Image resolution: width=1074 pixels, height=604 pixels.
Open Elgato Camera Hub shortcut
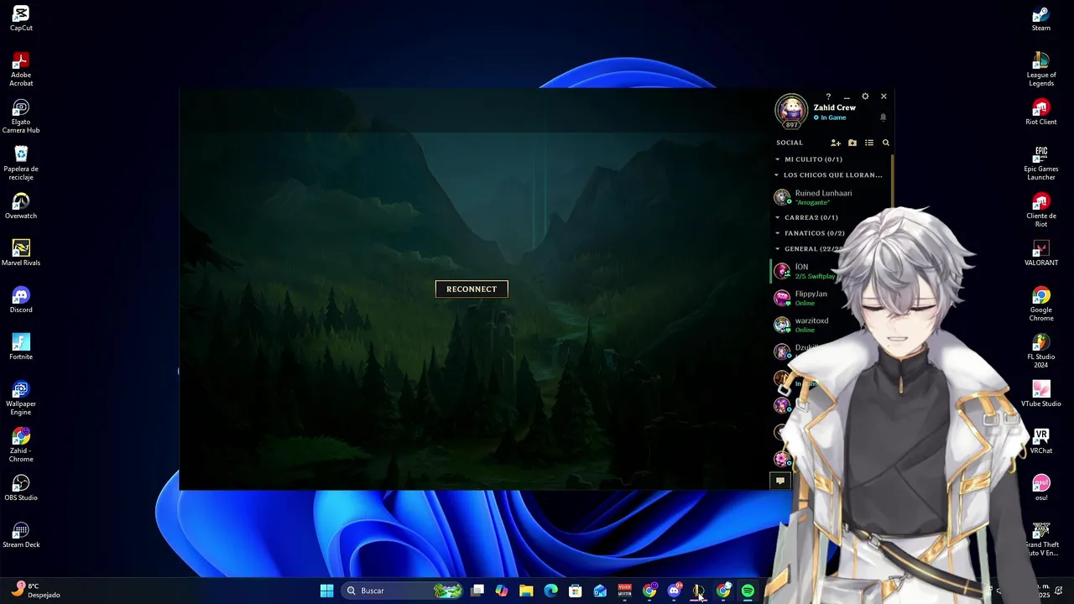tap(21, 117)
